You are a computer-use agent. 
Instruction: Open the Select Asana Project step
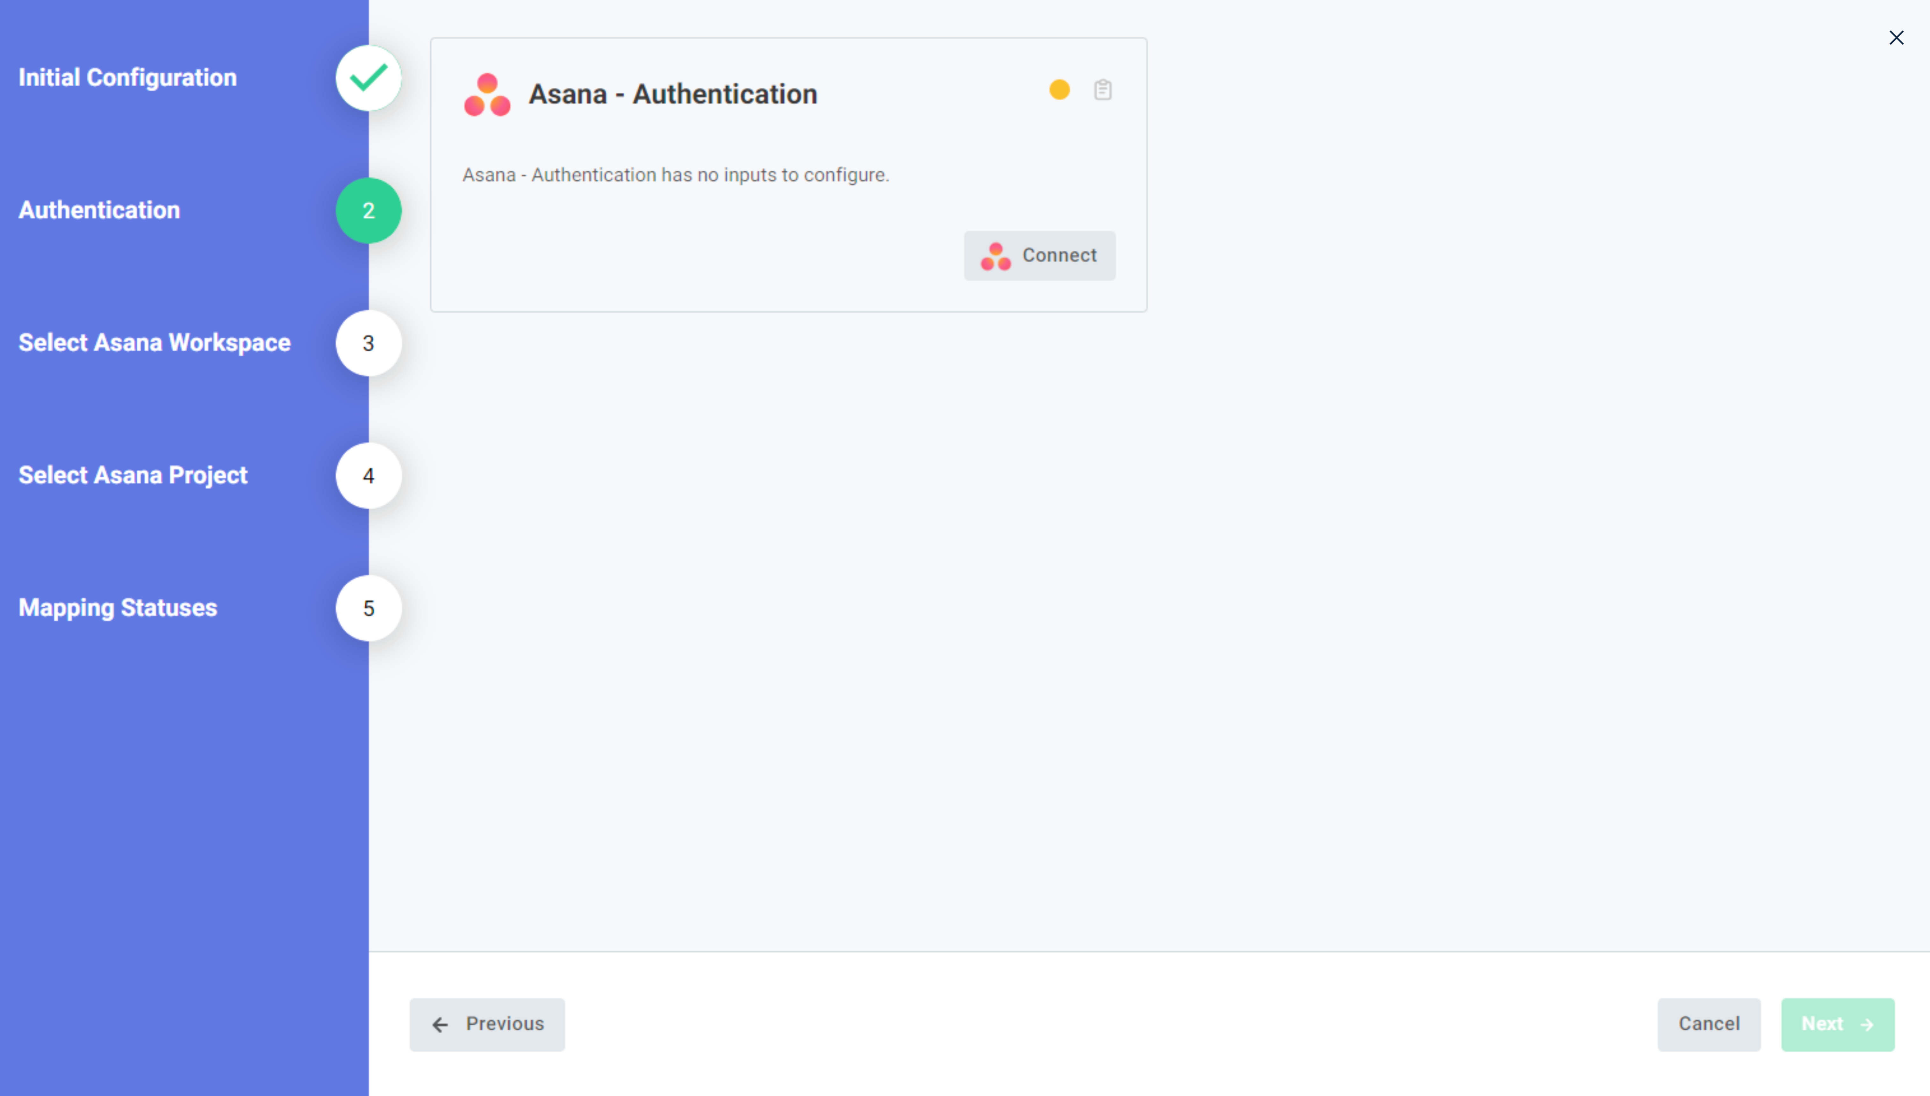tap(133, 476)
